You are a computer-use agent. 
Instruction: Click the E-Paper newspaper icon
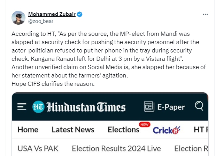click(x=149, y=107)
